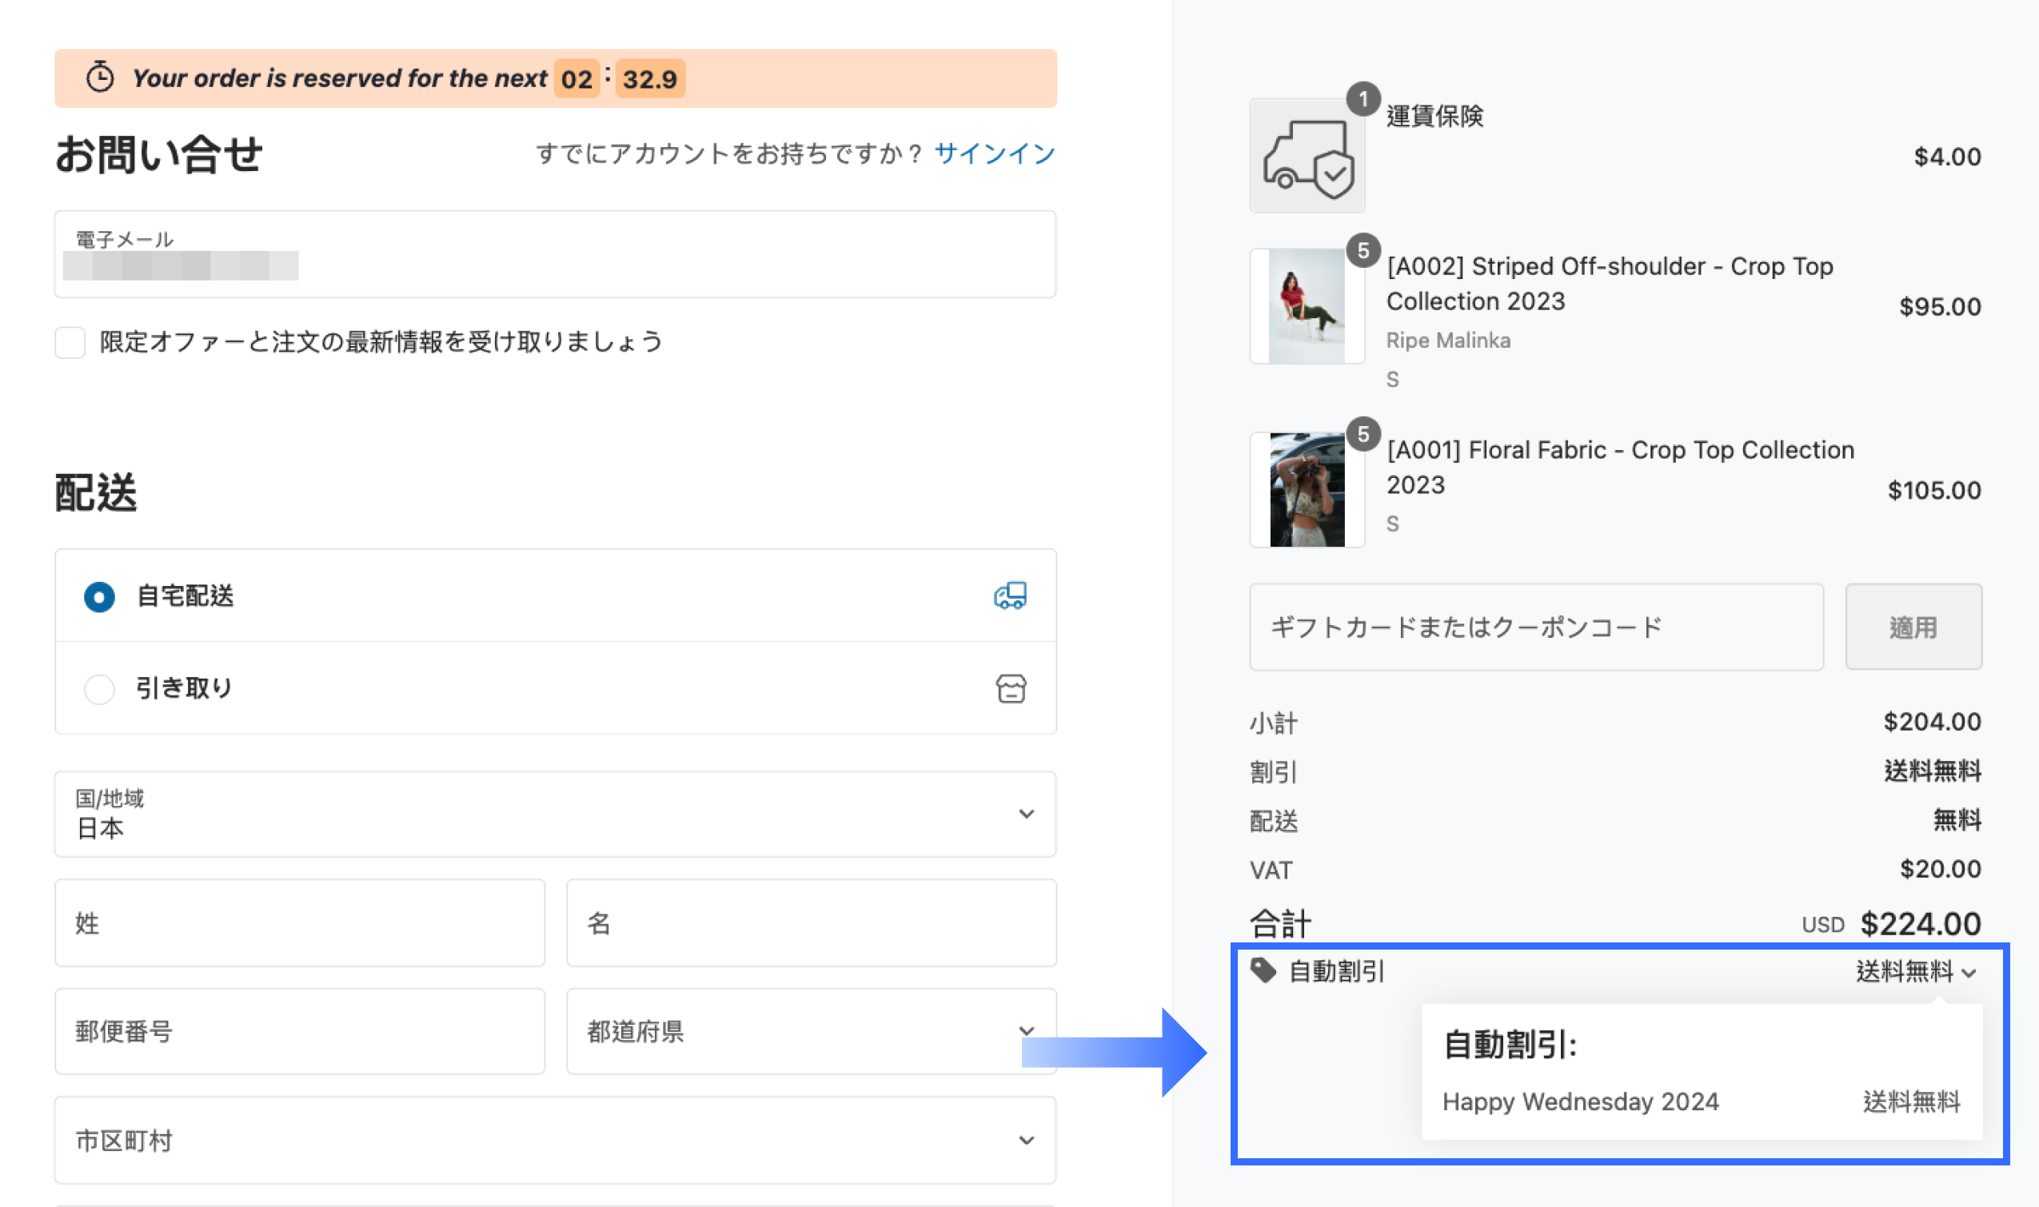
Task: Select the 自宅配送 radio option
Action: point(99,597)
